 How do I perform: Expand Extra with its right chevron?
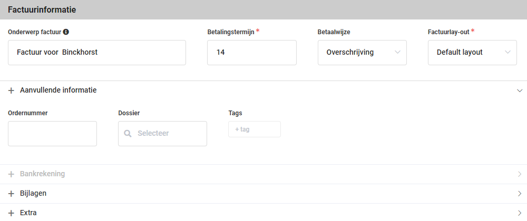click(520, 213)
